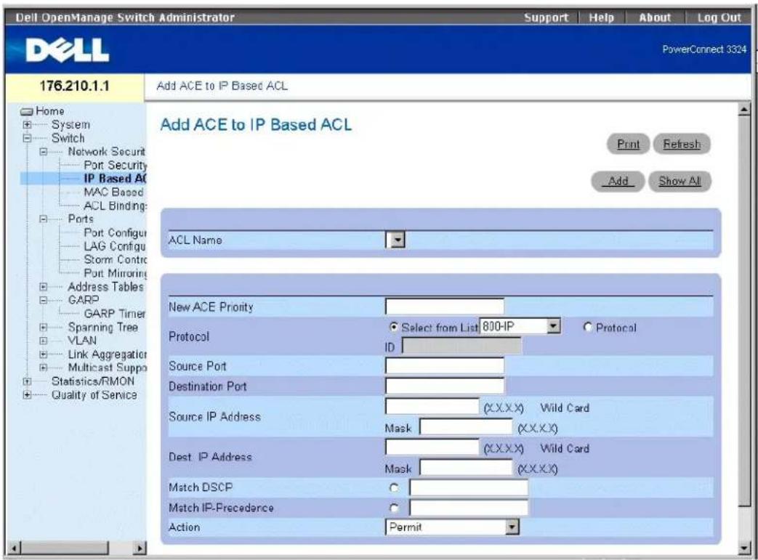The height and width of the screenshot is (560, 758).
Task: Expand the Multicast Support node
Action: [44, 368]
